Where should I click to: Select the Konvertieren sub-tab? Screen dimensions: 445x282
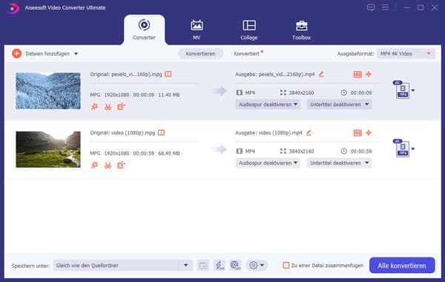[x=201, y=53]
